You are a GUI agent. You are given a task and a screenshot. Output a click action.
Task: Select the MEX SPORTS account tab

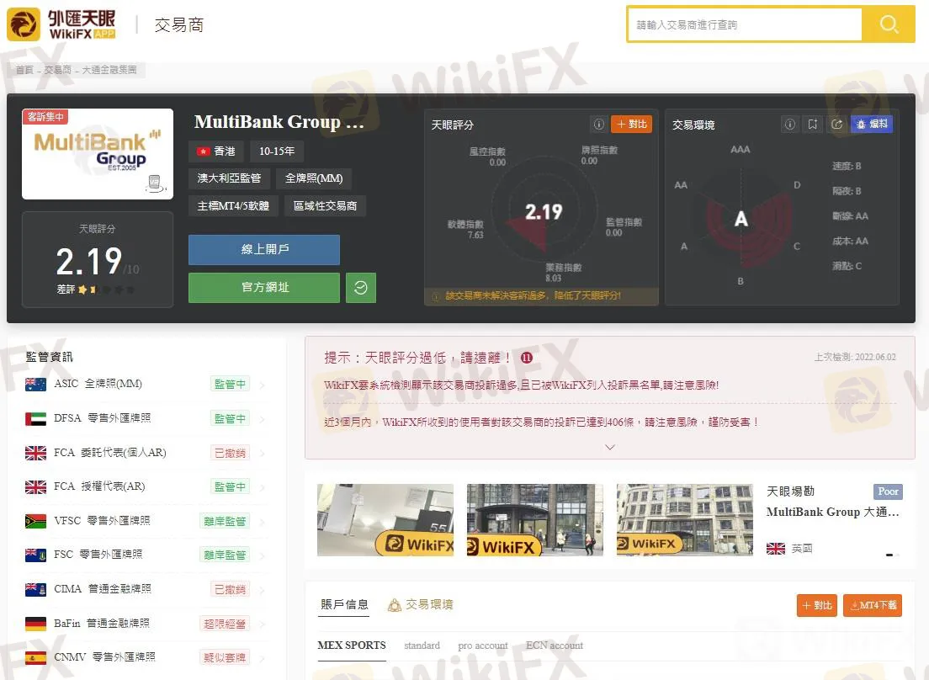[x=352, y=645]
